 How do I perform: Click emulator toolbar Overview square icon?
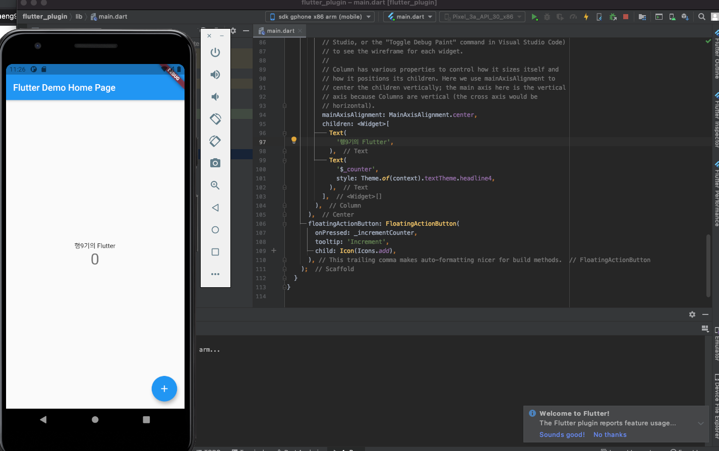click(x=215, y=252)
